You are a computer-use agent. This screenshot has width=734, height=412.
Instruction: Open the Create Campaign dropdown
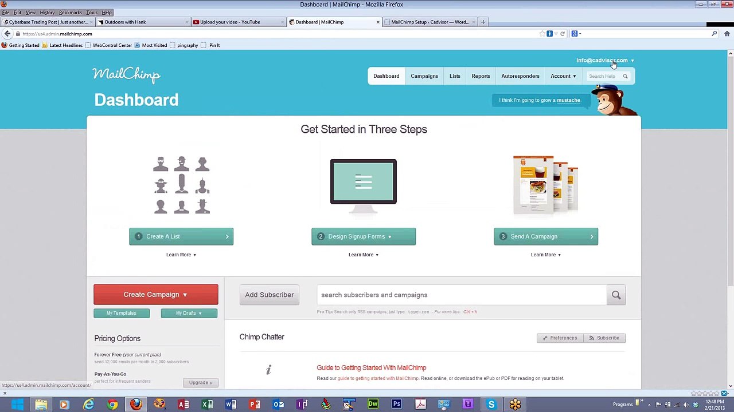click(156, 294)
